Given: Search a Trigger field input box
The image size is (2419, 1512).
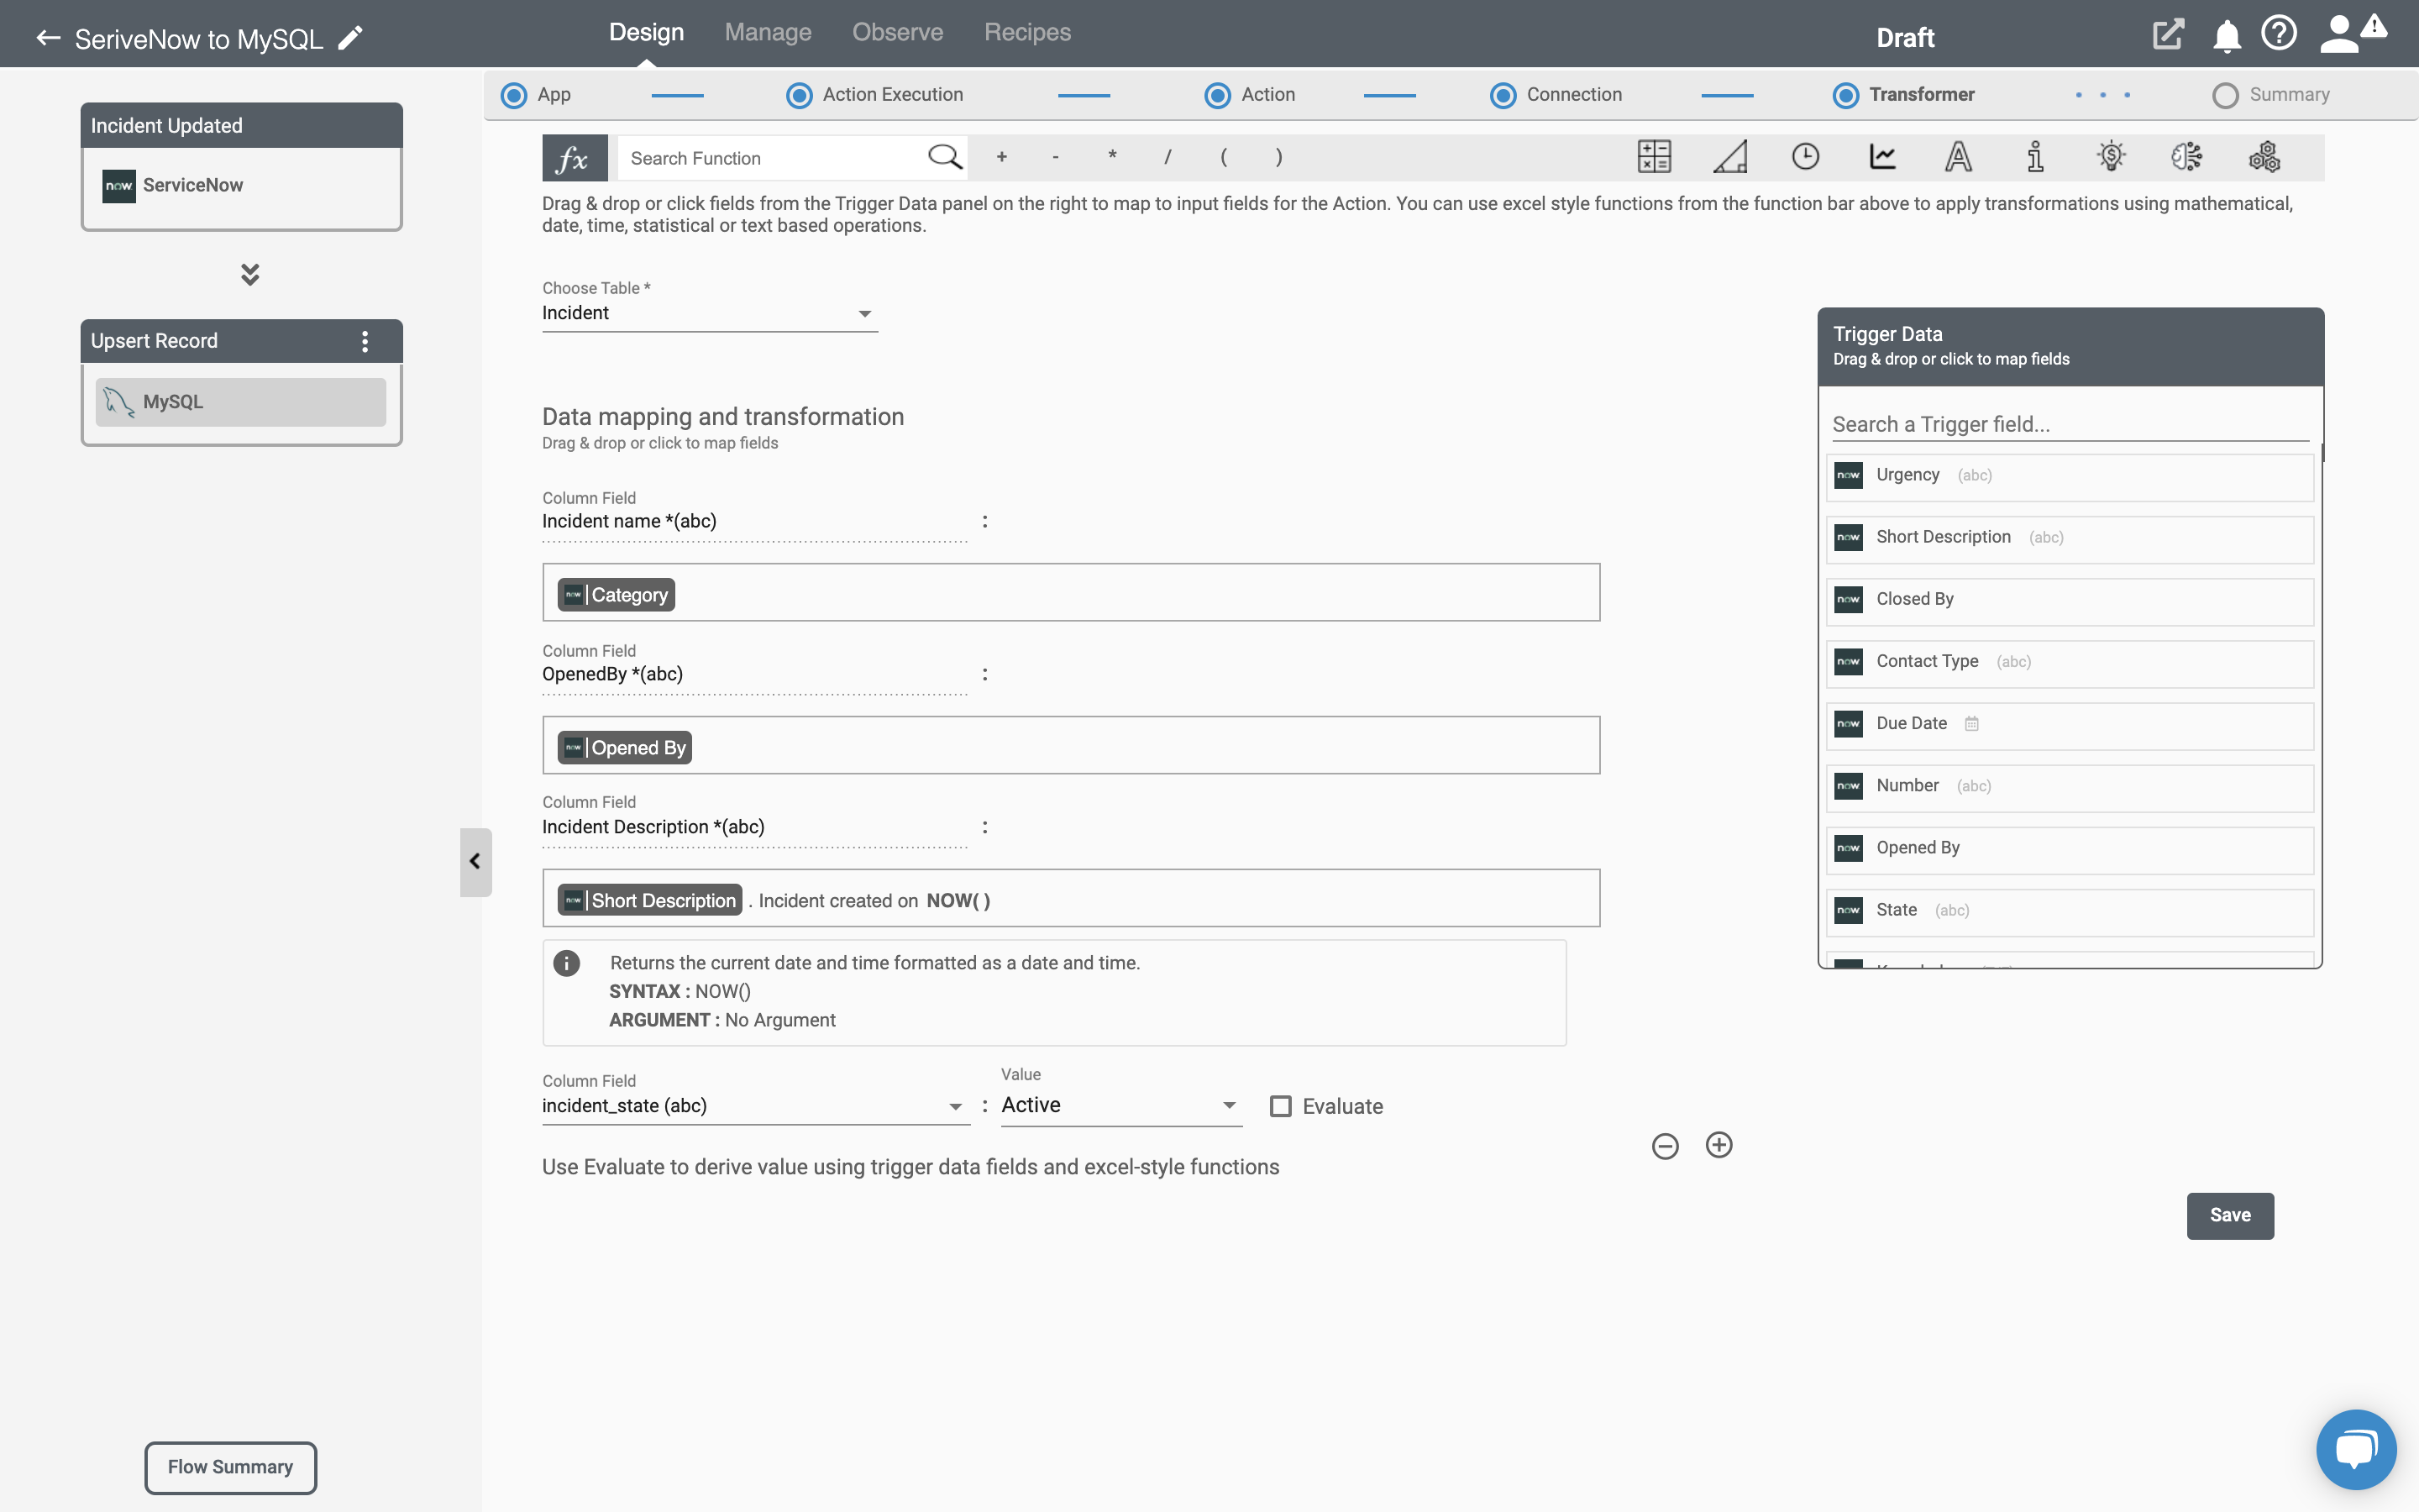Looking at the screenshot, I should click(x=2069, y=423).
